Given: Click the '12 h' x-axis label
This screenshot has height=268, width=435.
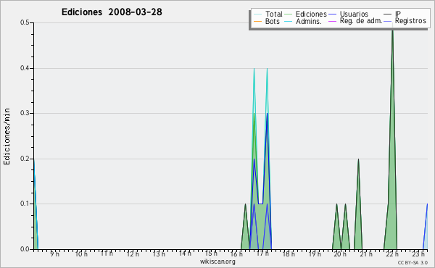Looking at the screenshot, I should point(133,254).
